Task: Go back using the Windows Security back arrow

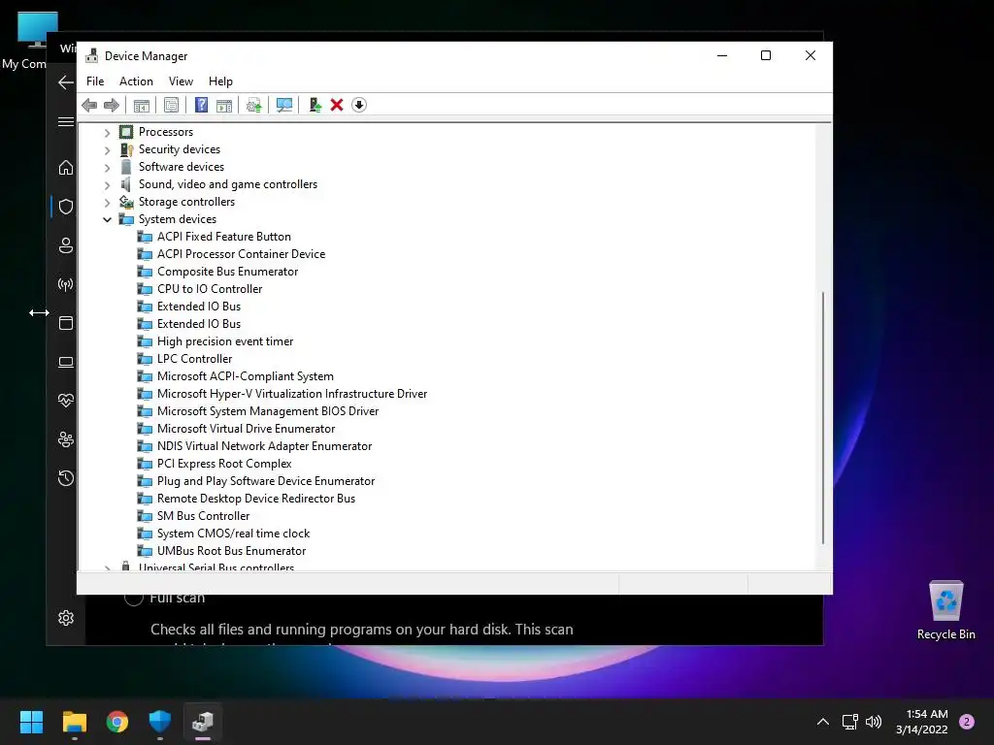Action: coord(66,82)
